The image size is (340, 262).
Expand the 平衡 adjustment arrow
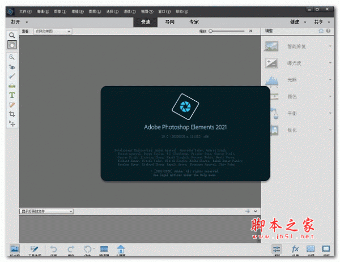pos(330,113)
